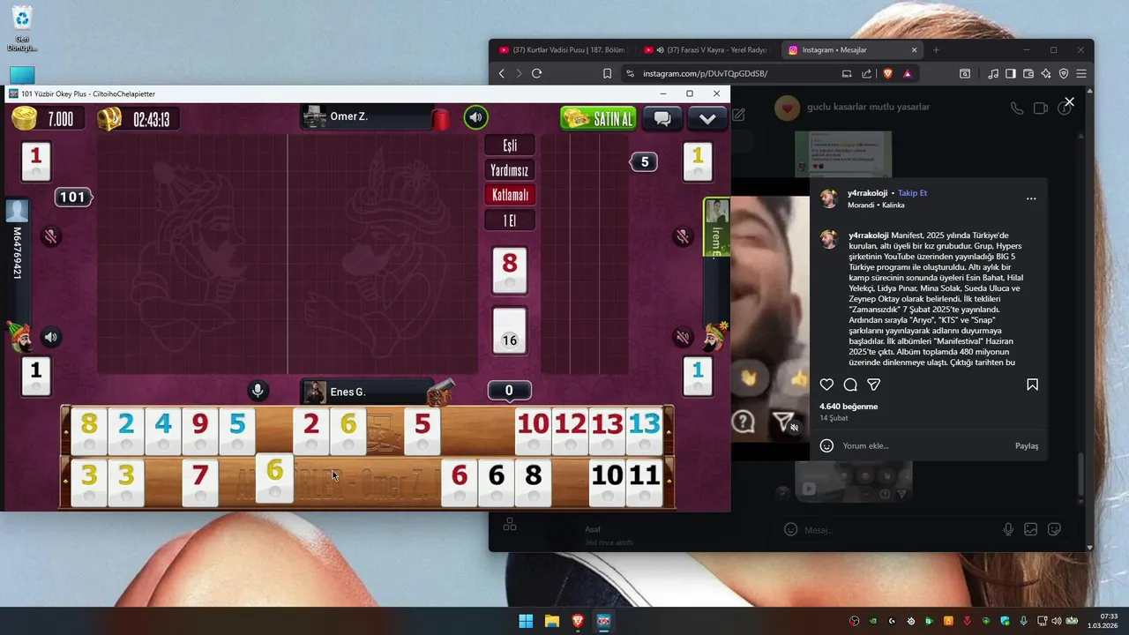Click the score counter showing 0
The image size is (1129, 635).
[509, 391]
